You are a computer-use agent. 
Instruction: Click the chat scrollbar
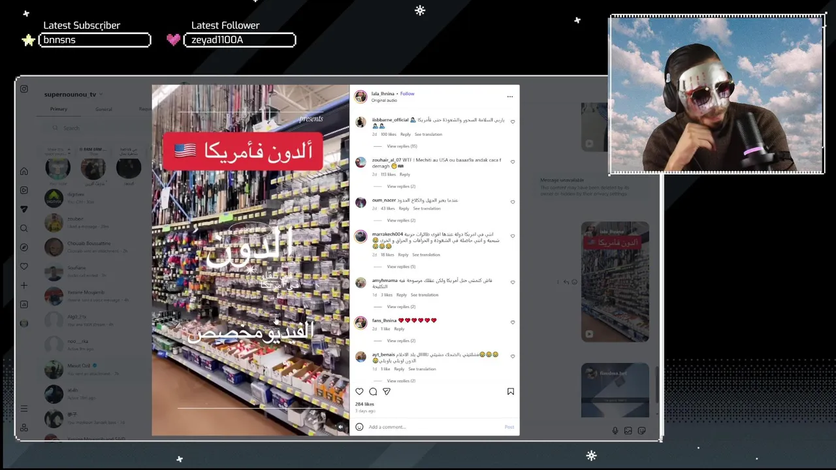[x=657, y=385]
